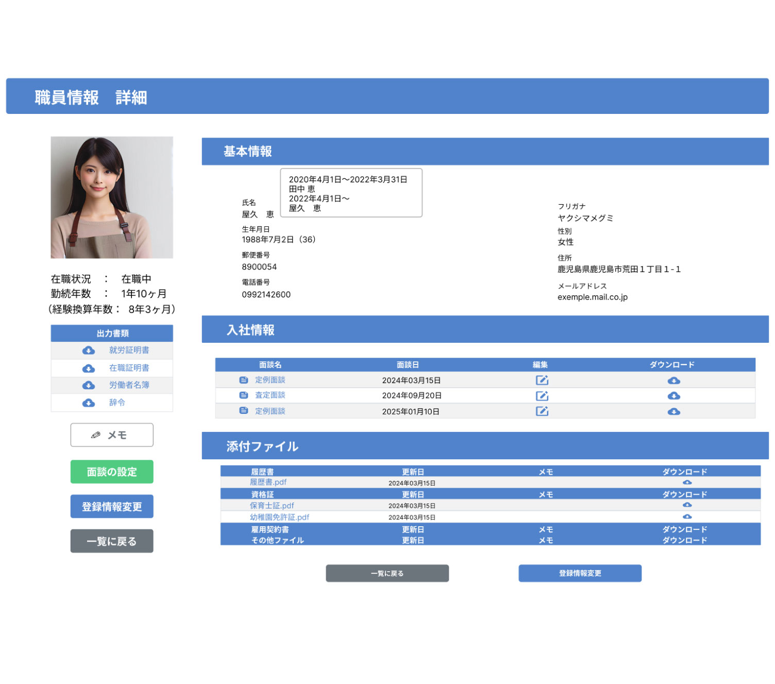
Task: Click download icon beside 就労証明書
Action: tap(89, 351)
